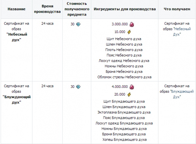Click the red gem icon beside 4.000.000
The image size is (196, 144).
click(132, 87)
